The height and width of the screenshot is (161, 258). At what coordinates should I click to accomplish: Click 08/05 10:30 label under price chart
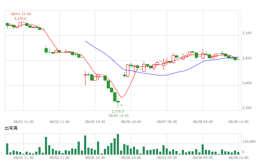(x=95, y=122)
